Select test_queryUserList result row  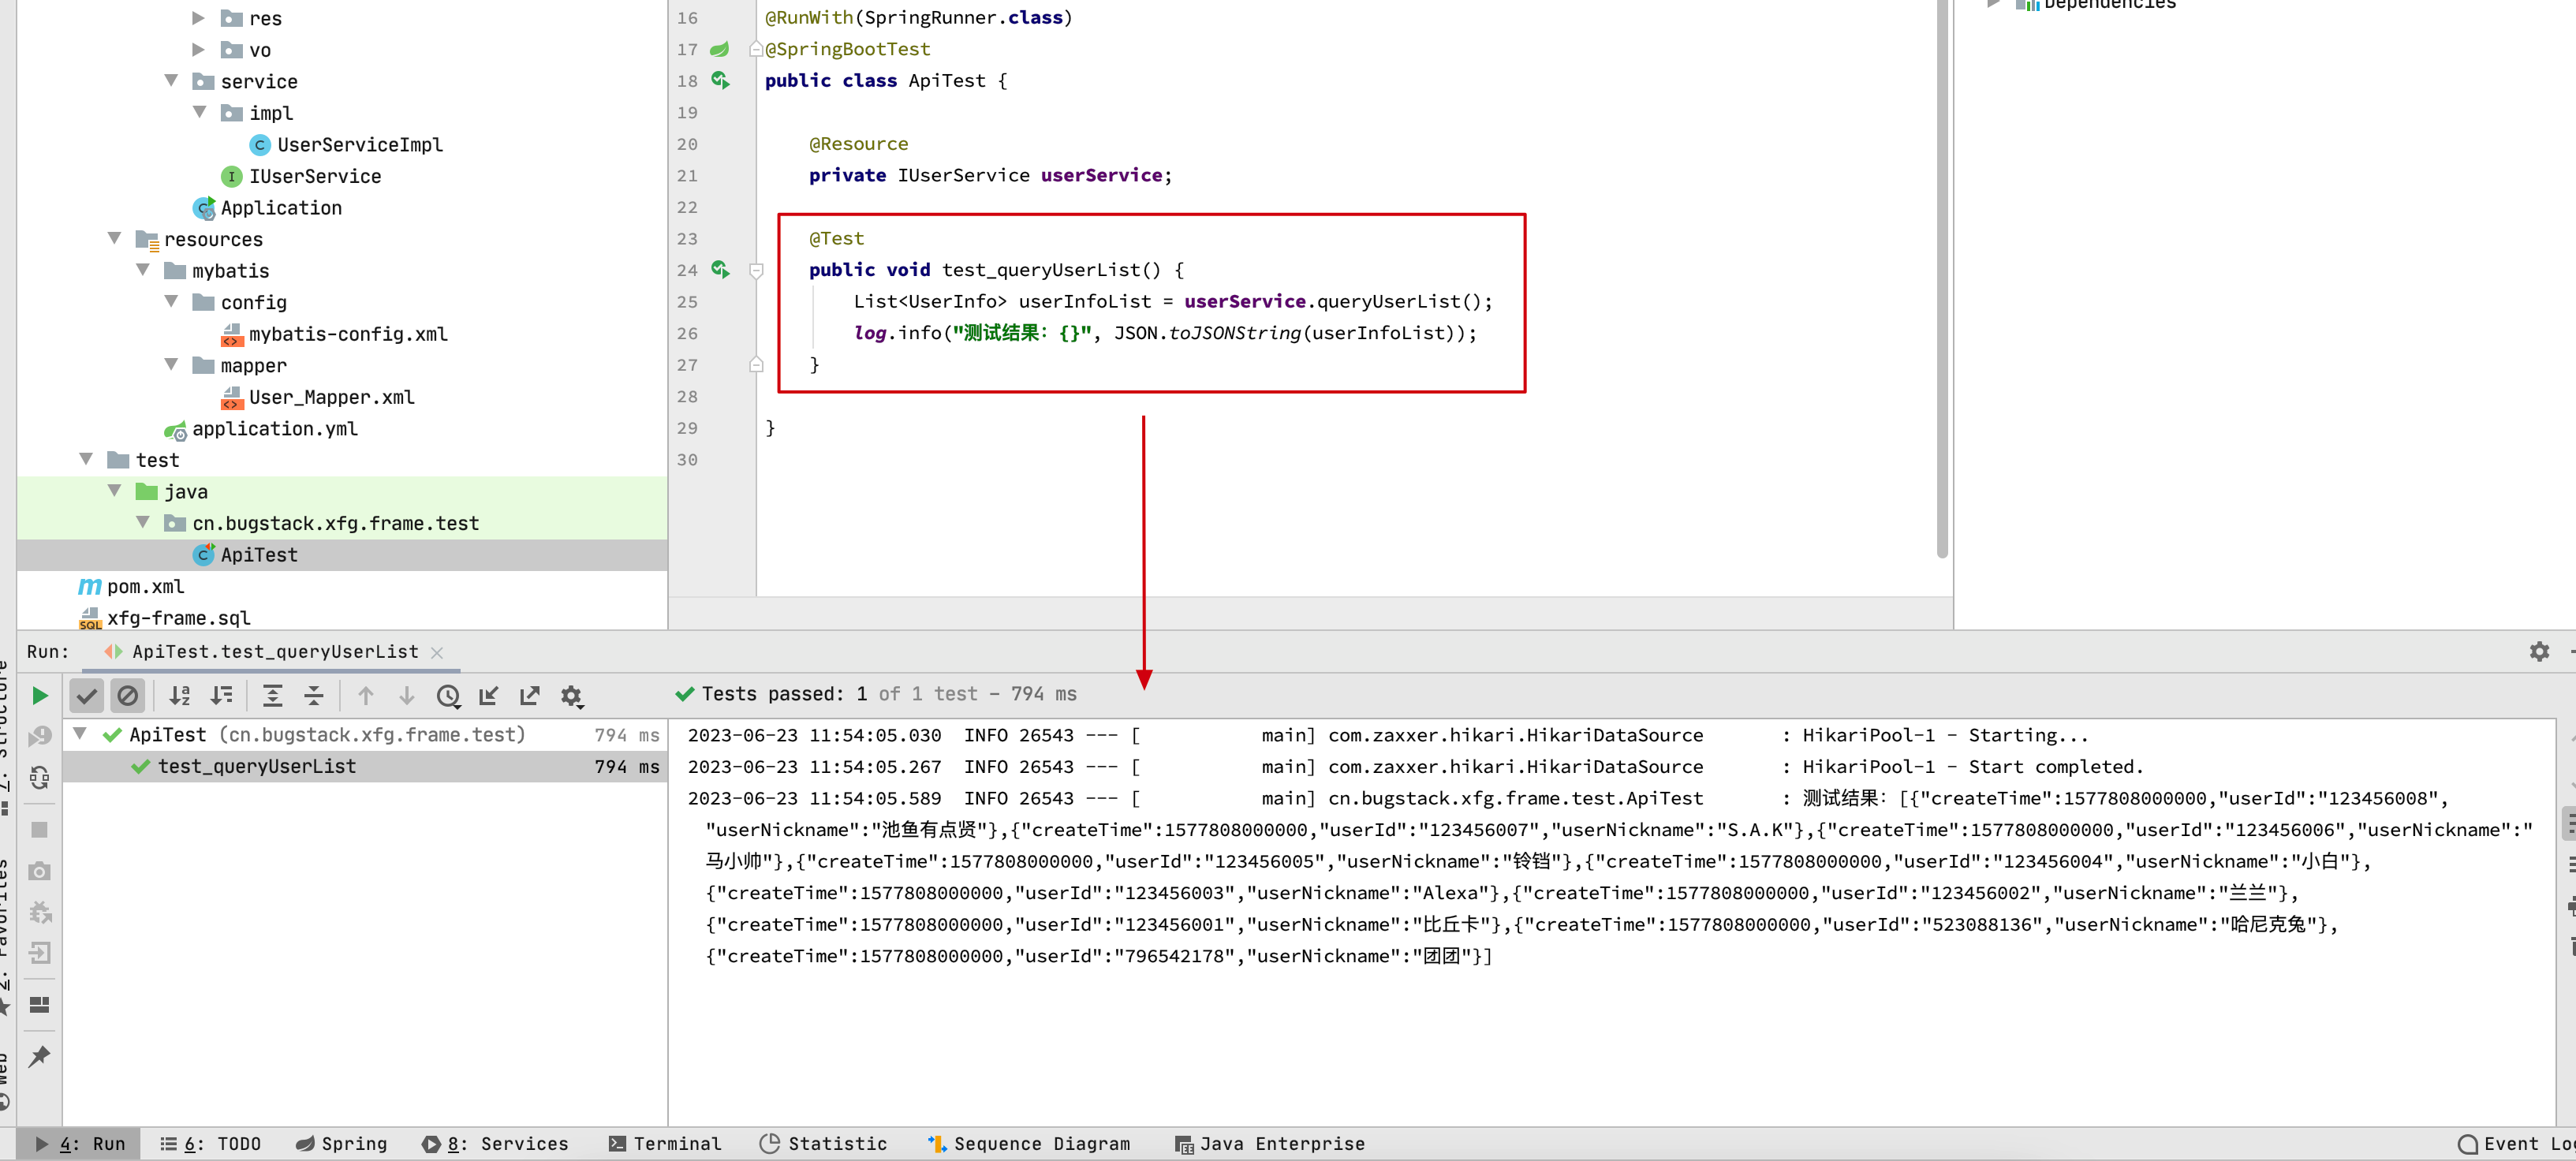[257, 766]
